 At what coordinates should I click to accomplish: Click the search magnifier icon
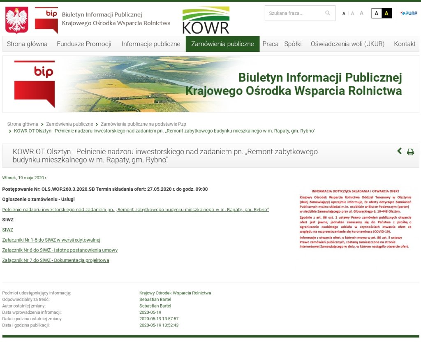(x=328, y=13)
